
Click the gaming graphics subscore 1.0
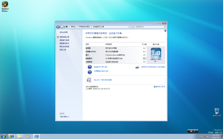(x=144, y=58)
